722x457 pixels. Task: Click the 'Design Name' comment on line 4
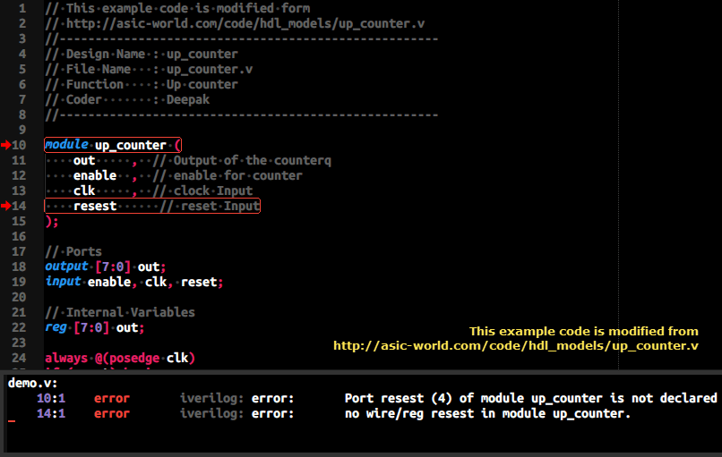tap(142, 54)
